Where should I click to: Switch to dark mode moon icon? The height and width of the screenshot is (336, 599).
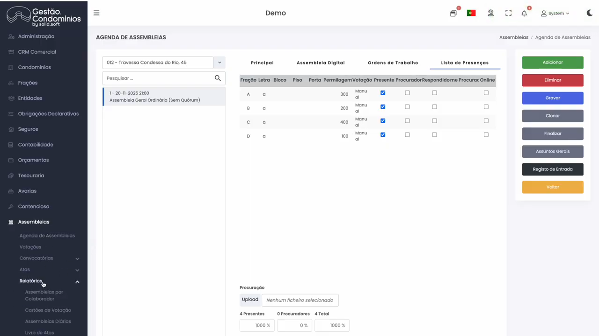pos(589,13)
